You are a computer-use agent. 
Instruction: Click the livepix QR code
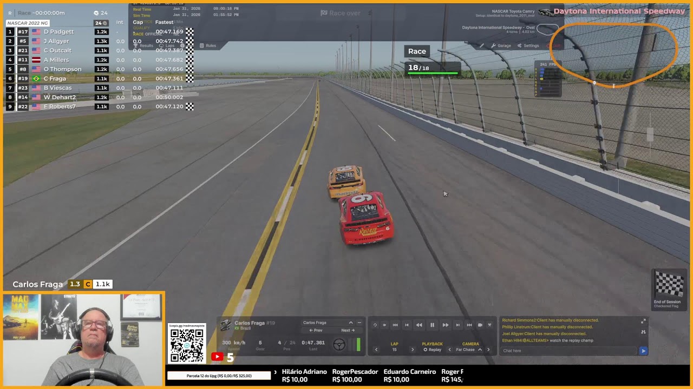187,345
